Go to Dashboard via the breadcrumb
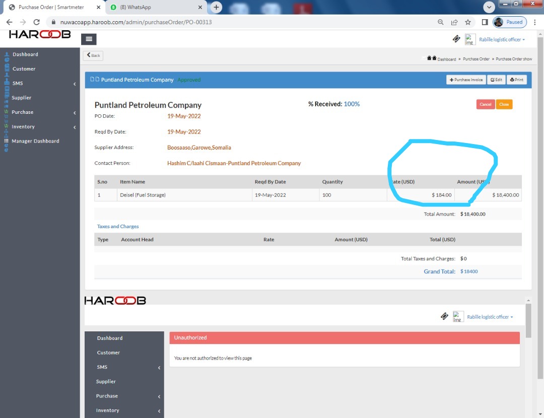Image resolution: width=544 pixels, height=418 pixels. click(x=446, y=59)
